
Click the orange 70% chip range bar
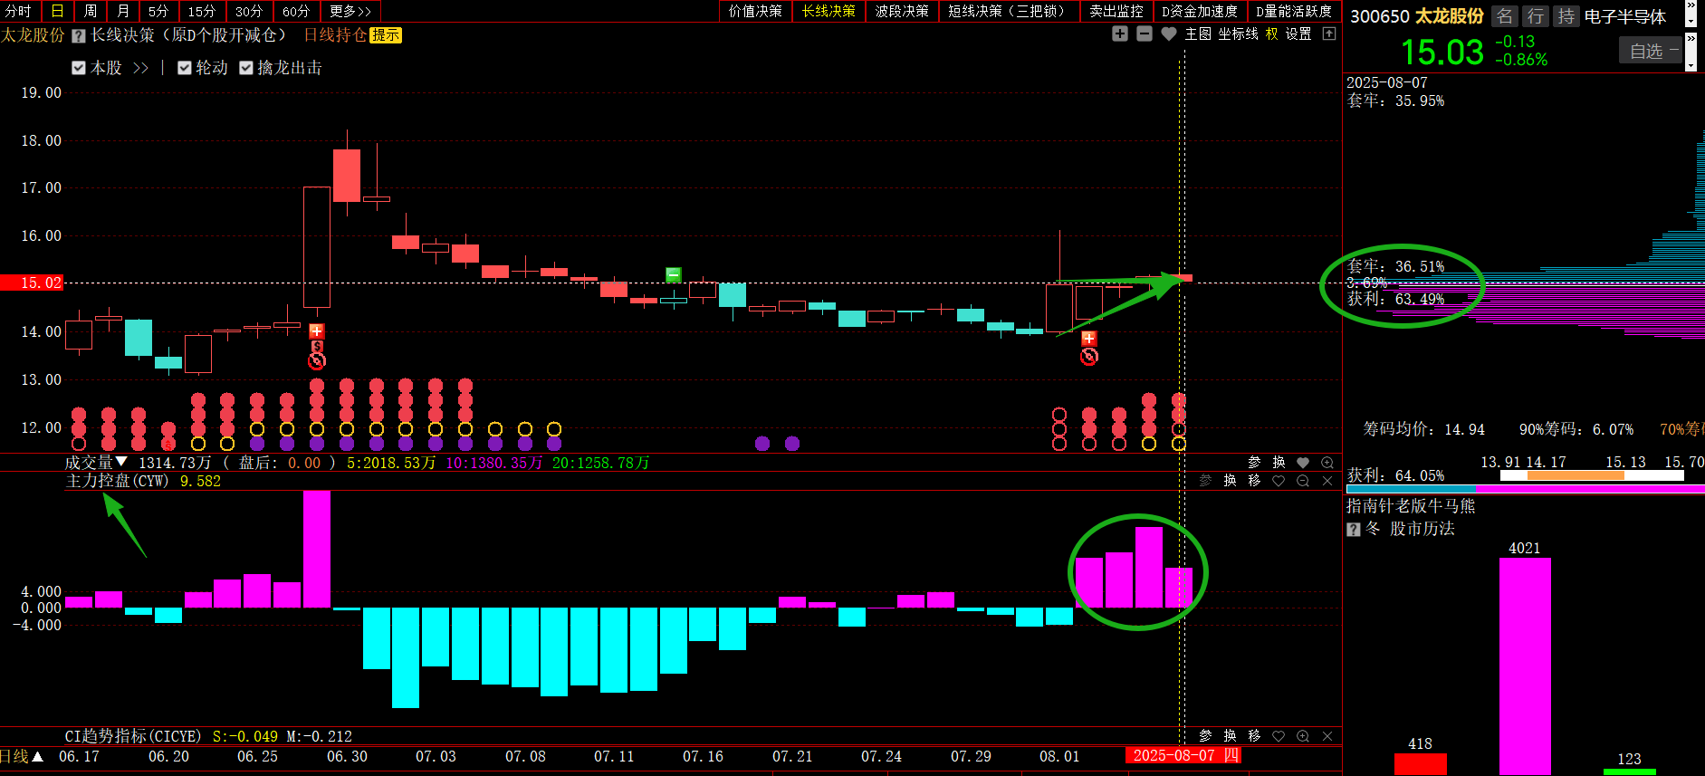[1576, 475]
